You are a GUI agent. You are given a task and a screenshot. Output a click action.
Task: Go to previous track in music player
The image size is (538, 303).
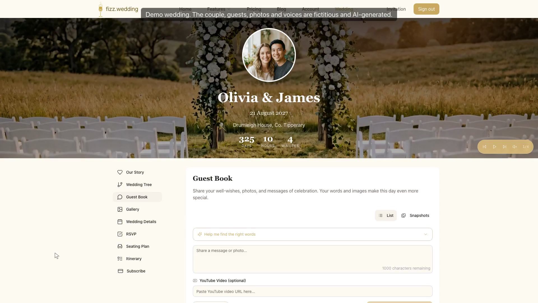484,147
